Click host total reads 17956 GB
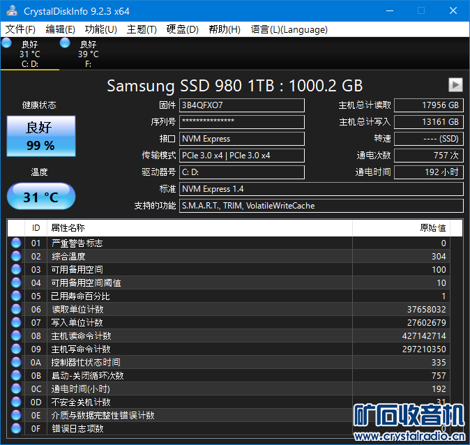This screenshot has width=470, height=445. (428, 105)
